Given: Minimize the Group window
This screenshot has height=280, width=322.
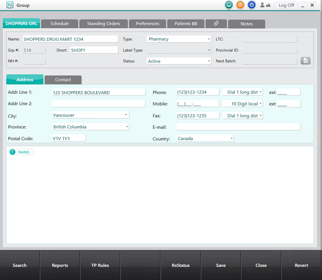Looking at the screenshot, I should click(x=303, y=5).
